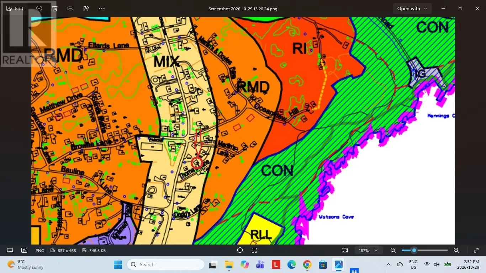Click the scan text icon beside the info icon

coord(254,250)
